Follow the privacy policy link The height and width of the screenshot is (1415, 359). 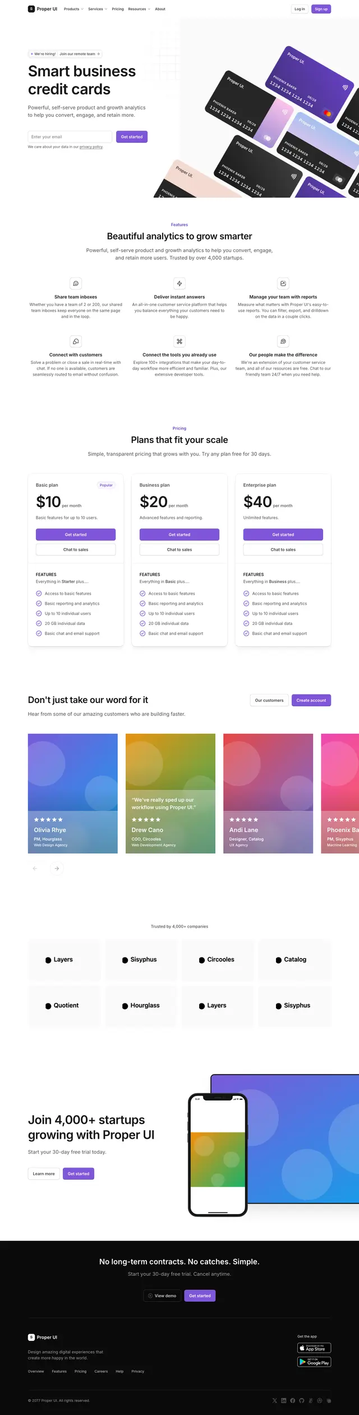point(91,147)
